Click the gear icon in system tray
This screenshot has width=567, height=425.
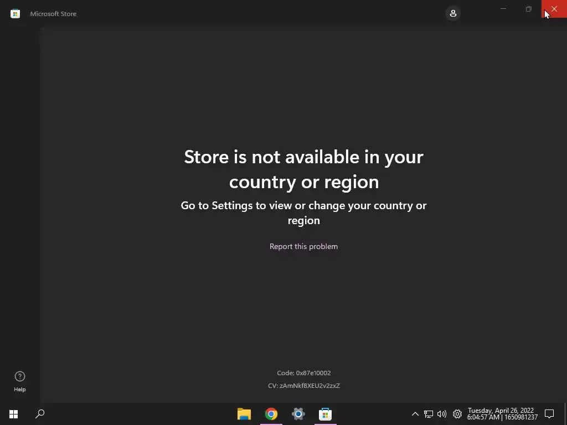coord(457,414)
